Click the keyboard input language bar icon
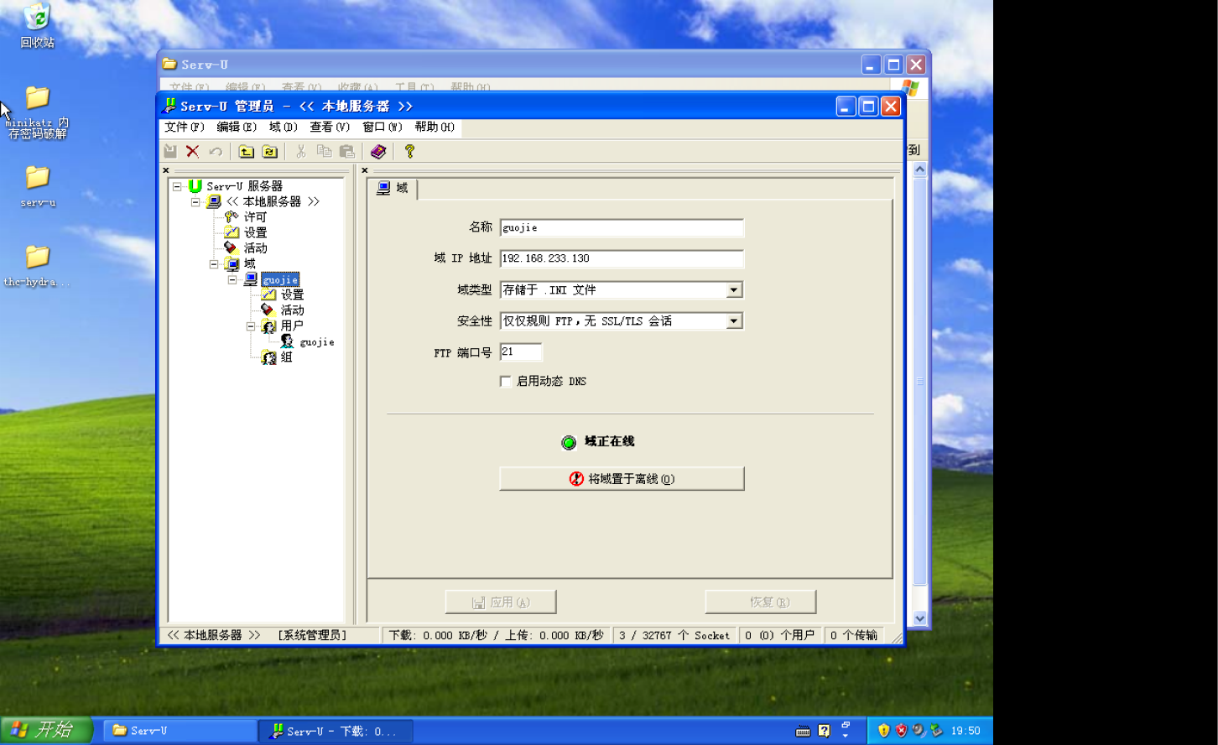Screen dimensions: 1218x745 click(x=803, y=731)
